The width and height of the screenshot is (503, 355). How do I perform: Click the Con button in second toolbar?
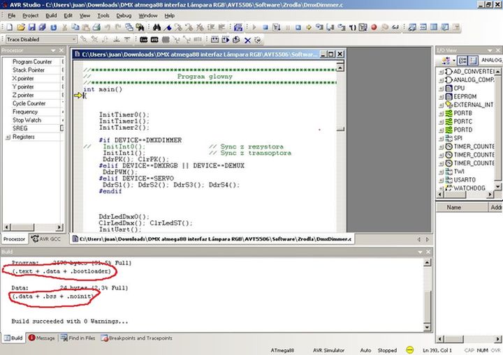click(143, 40)
